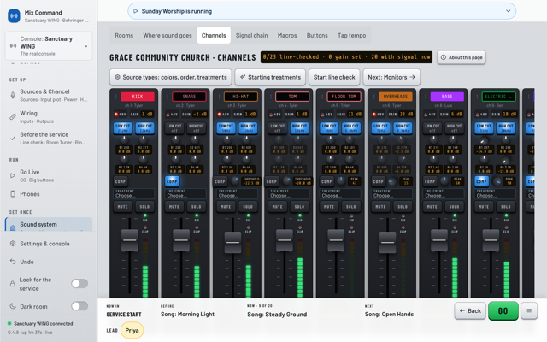Screen dimensions: 547x342
Task: Click the green connection status dot
Action: tap(9, 323)
